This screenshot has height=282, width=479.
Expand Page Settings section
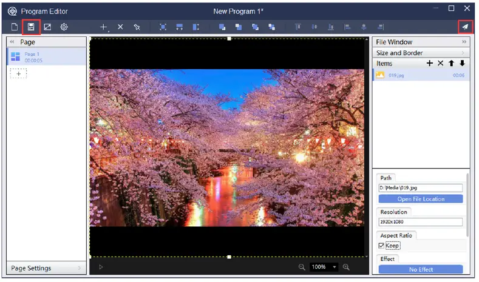point(46,268)
